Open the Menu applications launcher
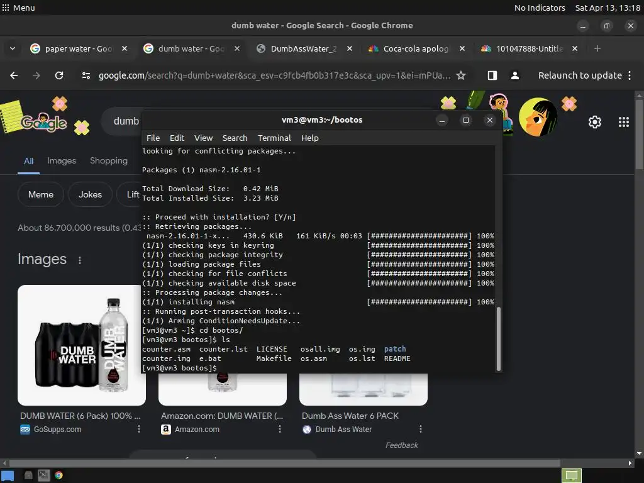Screen dimensions: 644x483 pos(18,8)
